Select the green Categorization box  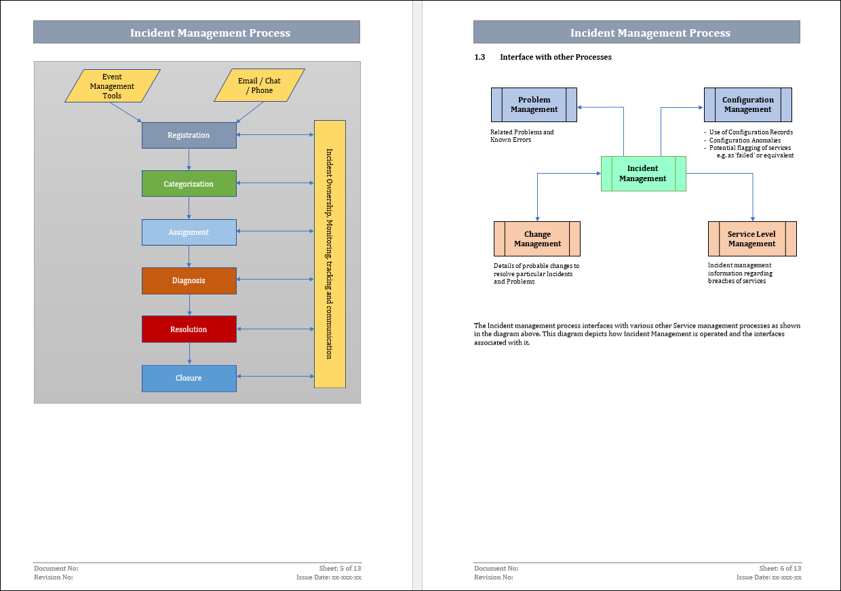[189, 184]
